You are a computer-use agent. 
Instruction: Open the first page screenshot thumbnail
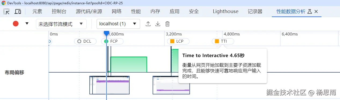[109, 85]
